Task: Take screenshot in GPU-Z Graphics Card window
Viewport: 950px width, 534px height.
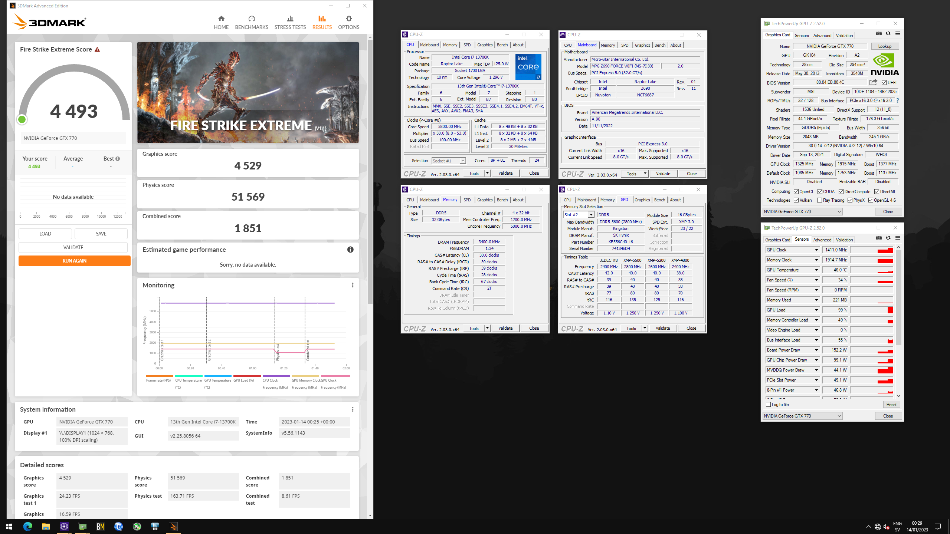Action: (879, 34)
